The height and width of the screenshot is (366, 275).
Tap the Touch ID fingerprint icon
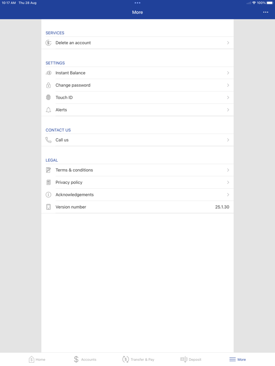[x=48, y=98]
